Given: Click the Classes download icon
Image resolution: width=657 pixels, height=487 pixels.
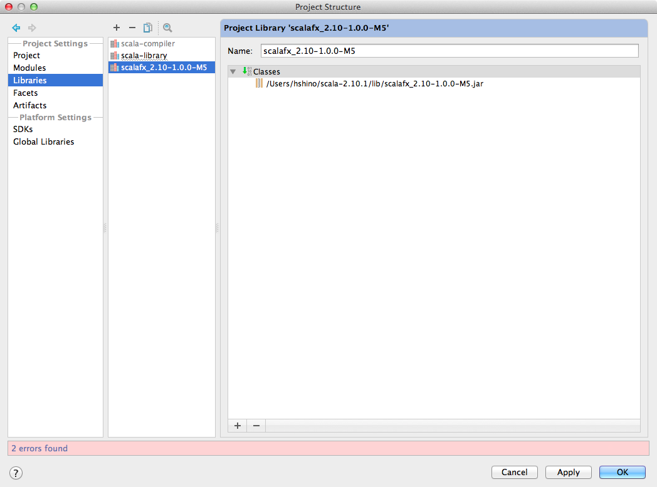Looking at the screenshot, I should pos(247,71).
